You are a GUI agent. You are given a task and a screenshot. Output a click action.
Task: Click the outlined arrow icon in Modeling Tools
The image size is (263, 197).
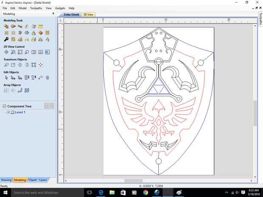tap(27, 33)
